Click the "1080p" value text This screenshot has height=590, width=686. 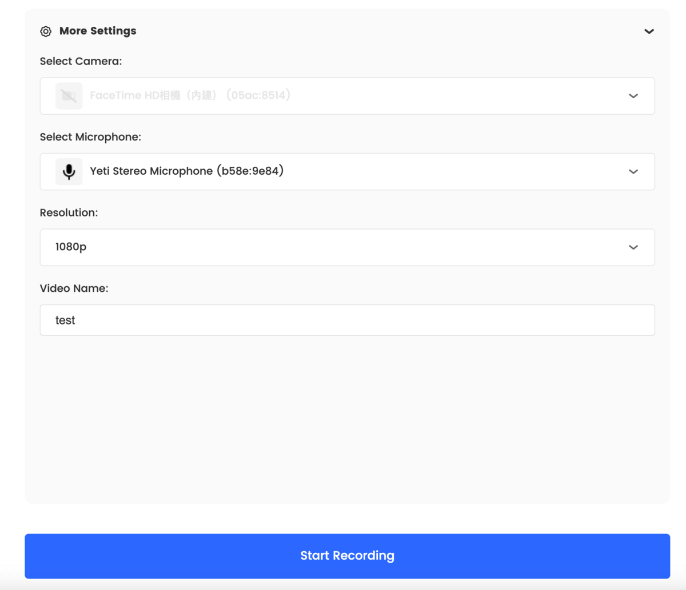pyautogui.click(x=71, y=247)
